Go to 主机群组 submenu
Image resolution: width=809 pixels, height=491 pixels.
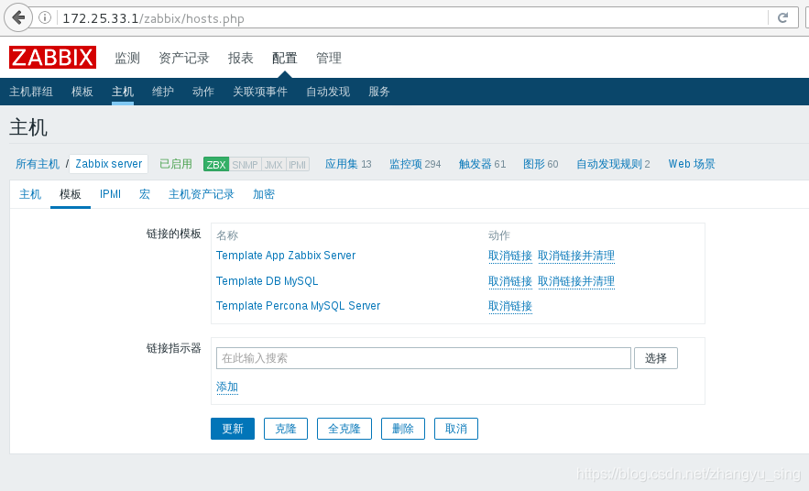(x=31, y=92)
